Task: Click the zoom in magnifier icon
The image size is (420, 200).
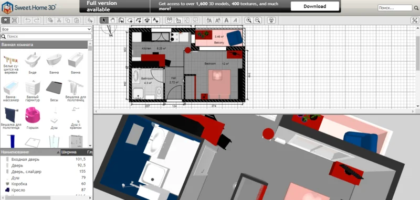Action: point(249,20)
